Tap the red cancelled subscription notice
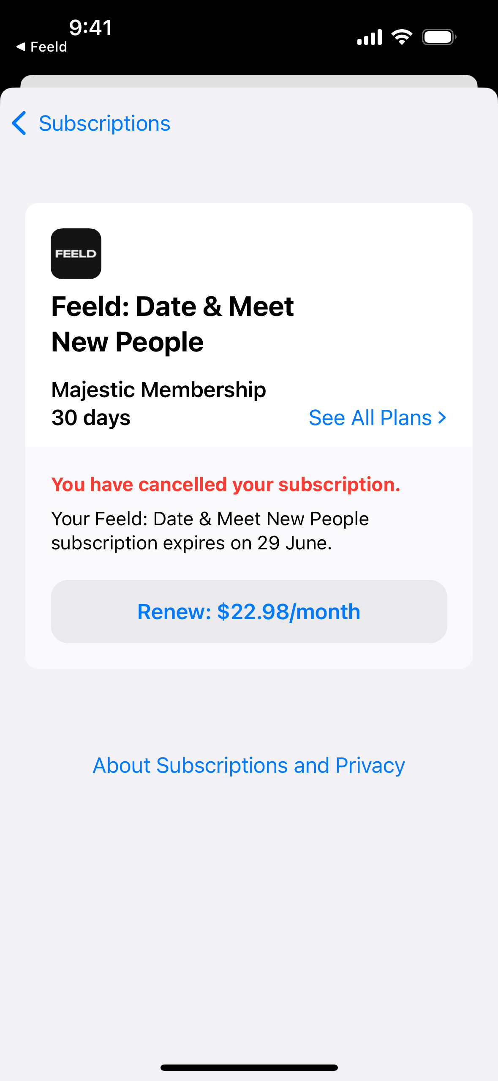The height and width of the screenshot is (1081, 498). click(226, 485)
